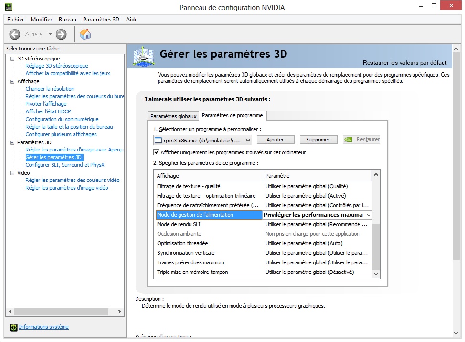Click task tree scroll-left arrow
The image size is (465, 342).
pos(10,312)
